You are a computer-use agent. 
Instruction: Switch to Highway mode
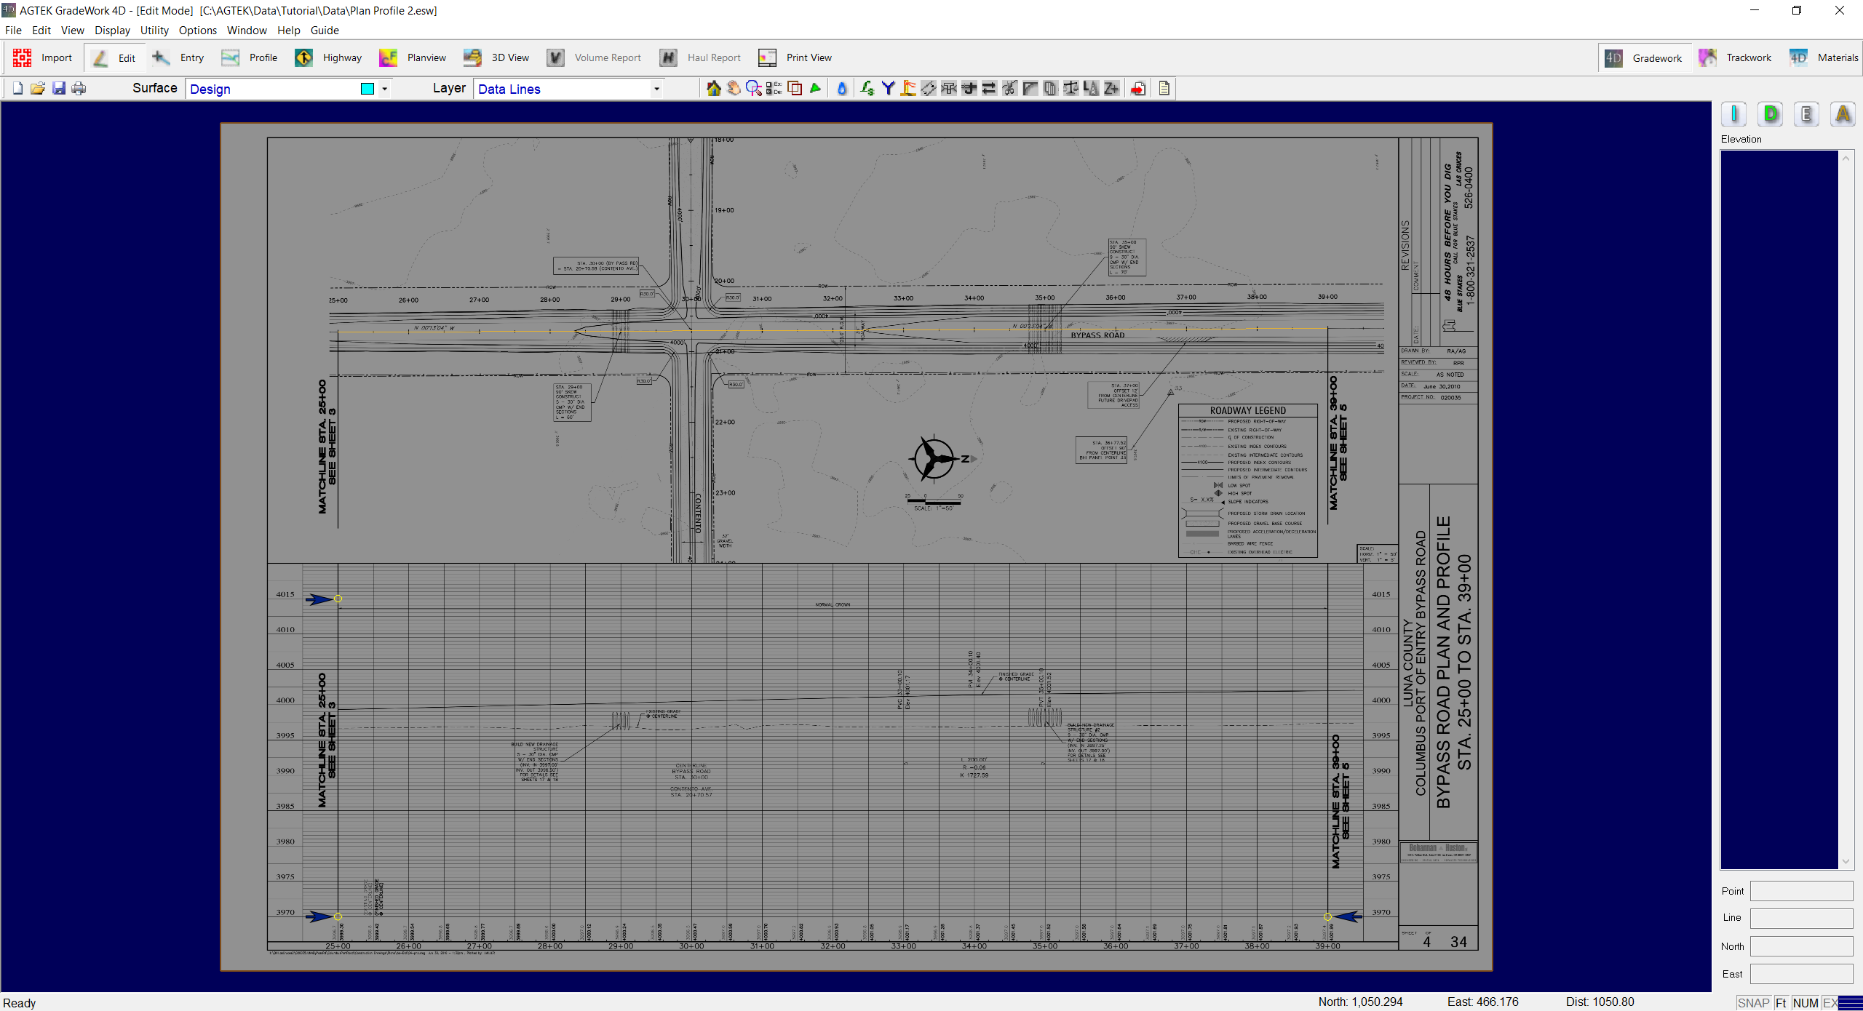(328, 57)
